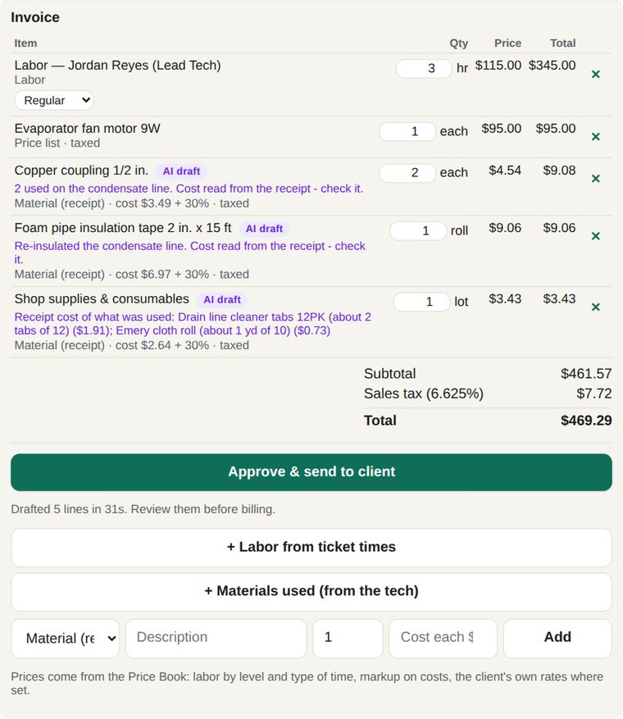The image size is (623, 719).
Task: Select the labor total $345.00
Action: (552, 66)
